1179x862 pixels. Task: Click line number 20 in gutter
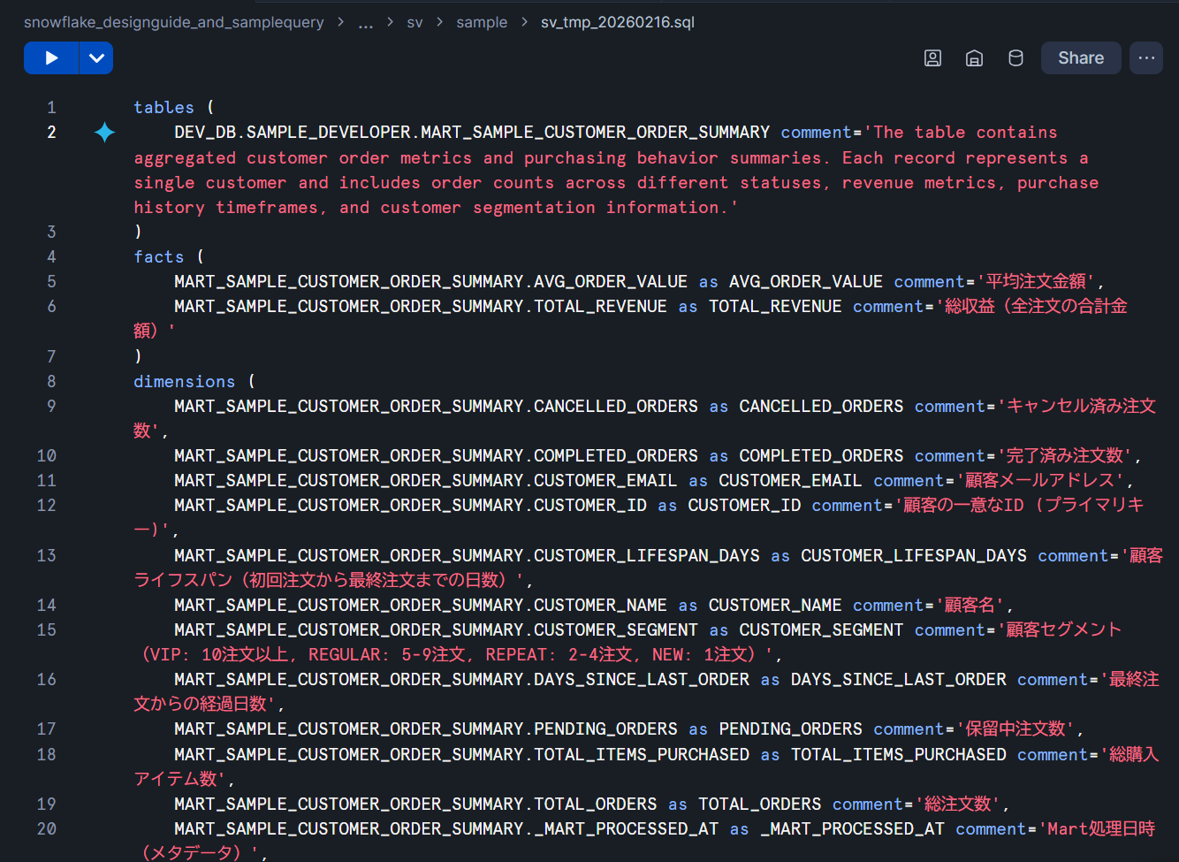(47, 829)
